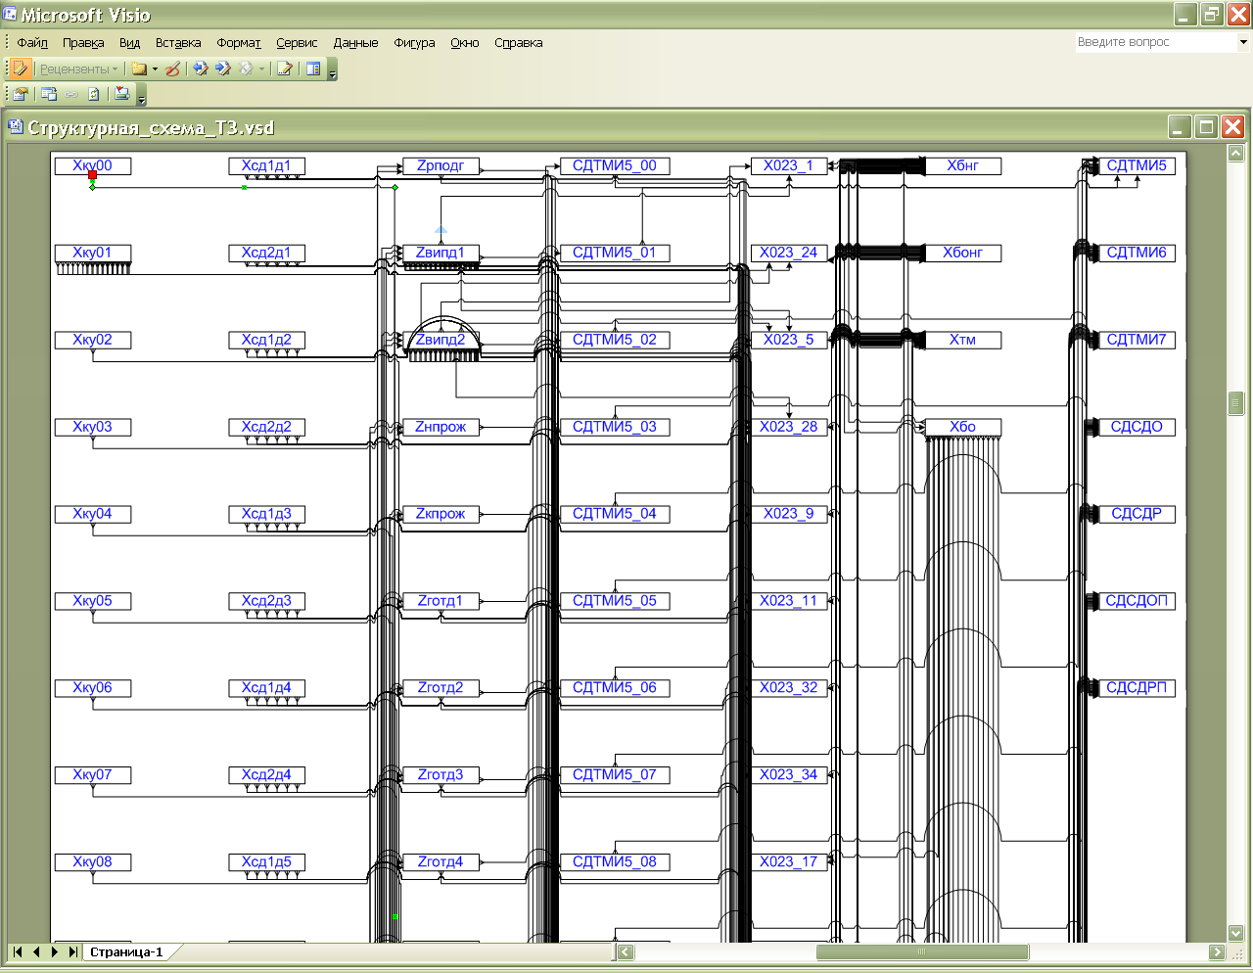Expand the Insert Comment dropdown arrow
Viewport: 1253px width, 973px height.
click(x=155, y=69)
